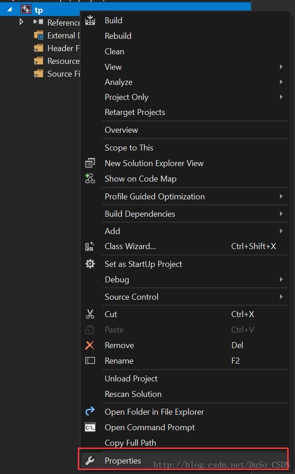Click the scissors Cut icon
295x474 pixels.
(90, 314)
